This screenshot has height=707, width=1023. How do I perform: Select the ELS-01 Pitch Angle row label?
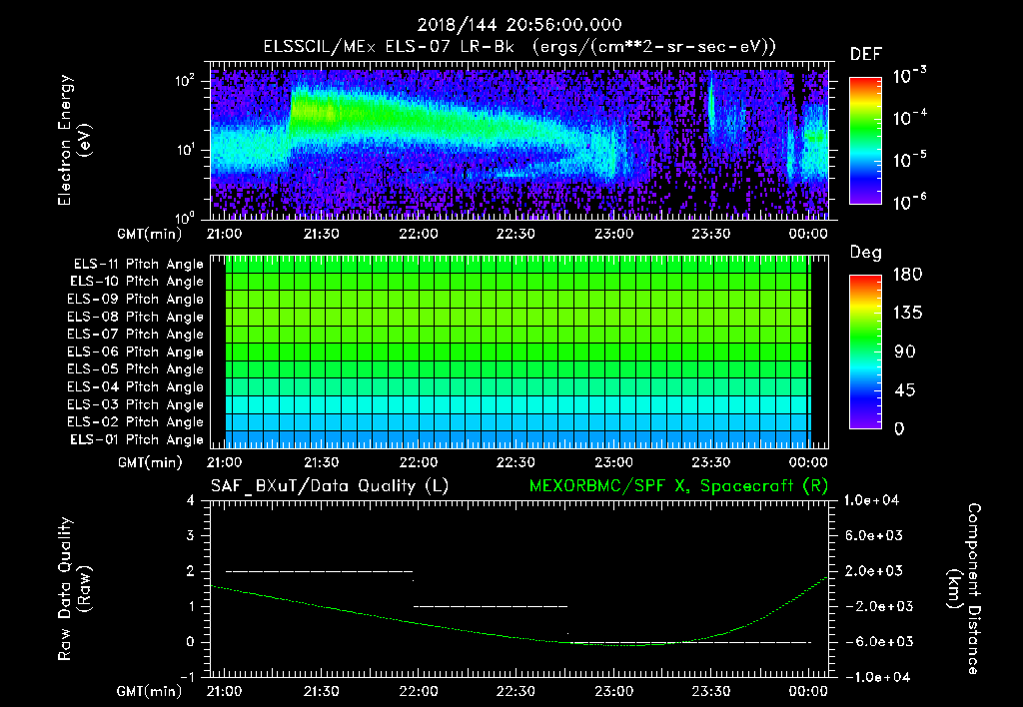point(137,439)
